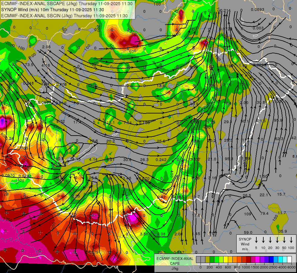Click the 100 m/s wind arrow in legend
This screenshot has width=297, height=273.
(x=291, y=240)
